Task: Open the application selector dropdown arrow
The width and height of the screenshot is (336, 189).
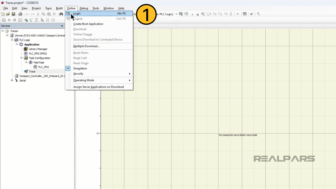Action: click(x=176, y=14)
